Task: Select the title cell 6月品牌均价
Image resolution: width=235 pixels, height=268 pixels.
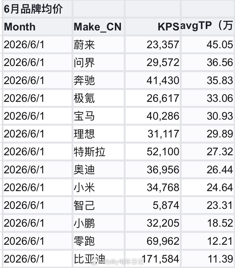Action: click(37, 9)
